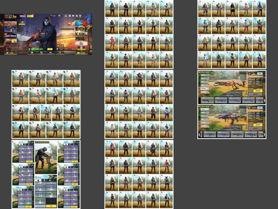This screenshot has width=278, height=209.
Task: Open the settings gear in the lobby screen
Action: point(80,16)
